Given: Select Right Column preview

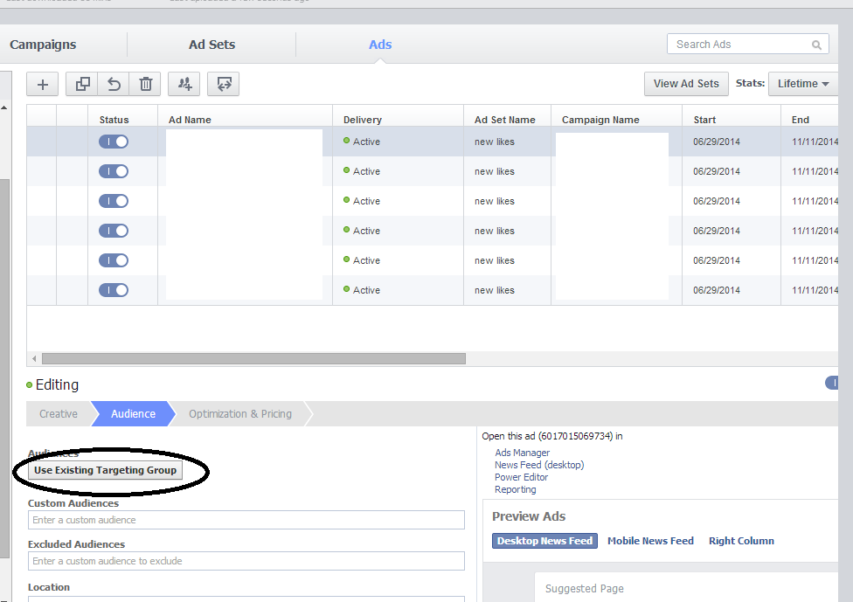Looking at the screenshot, I should (x=741, y=541).
